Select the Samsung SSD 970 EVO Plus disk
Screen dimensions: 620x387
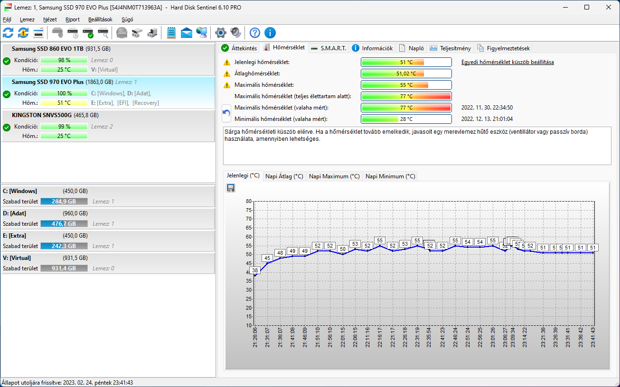point(108,92)
